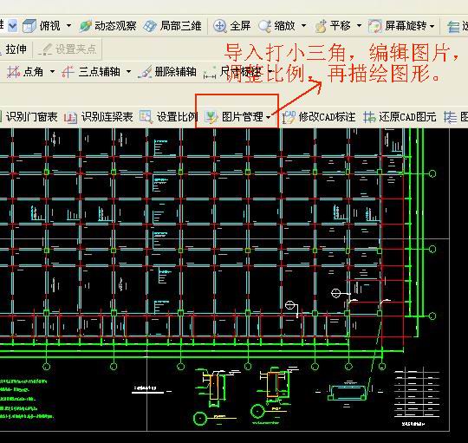Screen dimensions: 468x443
Task: Open the 点角 dropdown arrow
Action: pyautogui.click(x=52, y=72)
